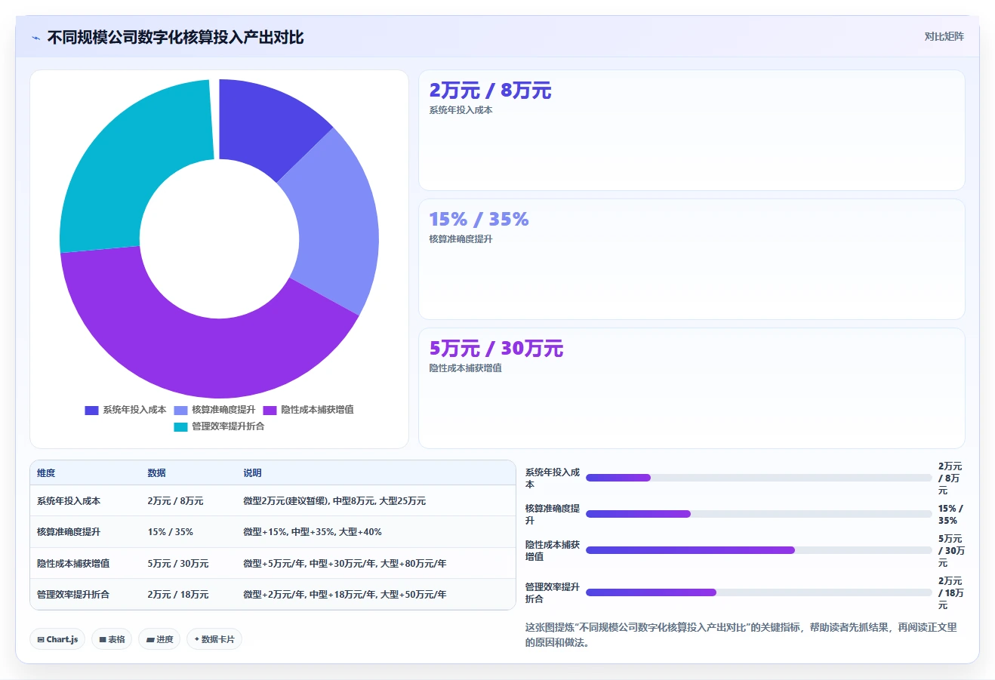
Task: Click the 对比矩阵 label in the header
Action: point(944,36)
